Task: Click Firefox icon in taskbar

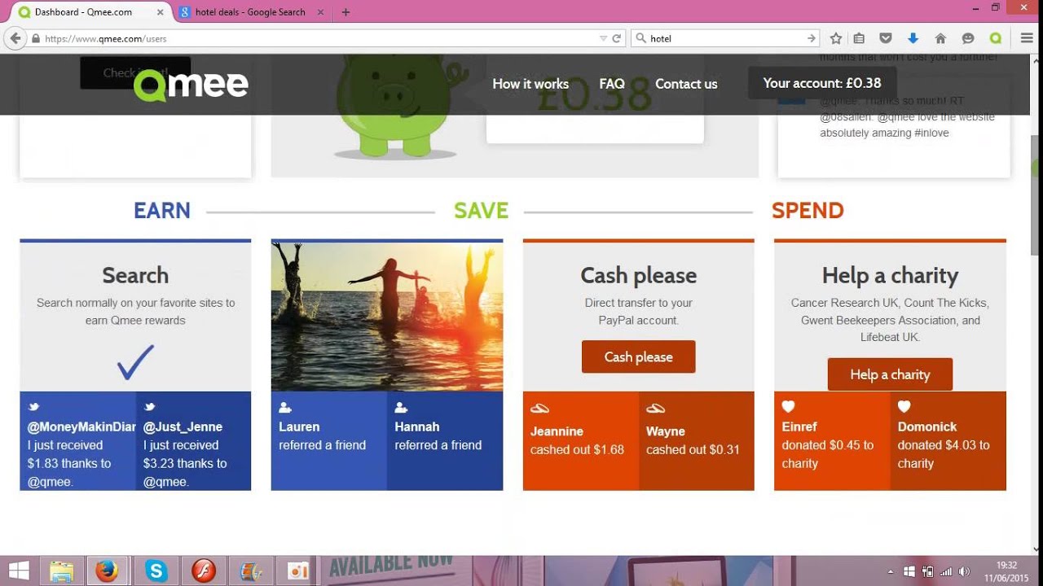Action: pyautogui.click(x=107, y=571)
